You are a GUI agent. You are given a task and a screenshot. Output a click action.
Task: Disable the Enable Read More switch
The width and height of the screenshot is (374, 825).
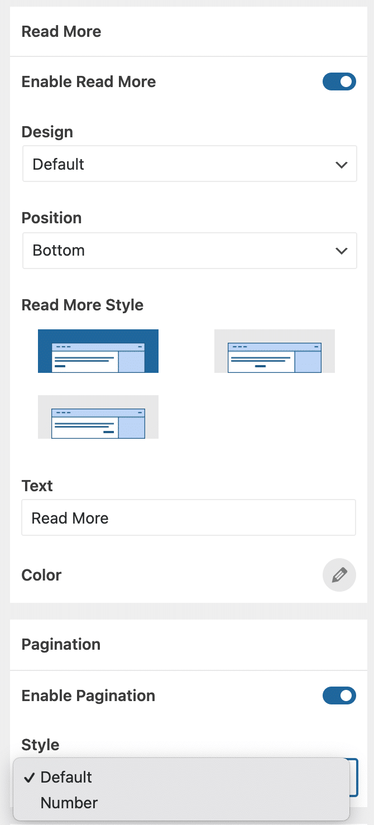339,82
